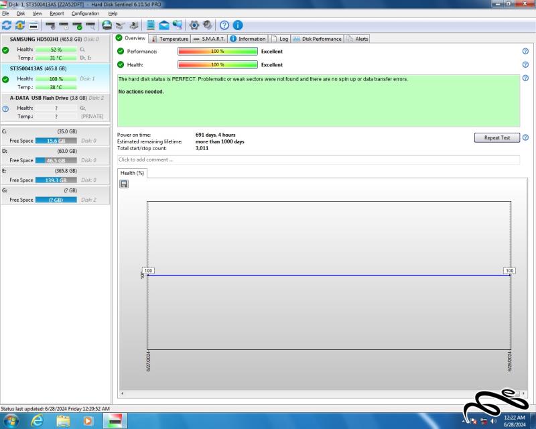Open the Windows Start menu
Viewport: 536px width, 429px height.
(10, 420)
